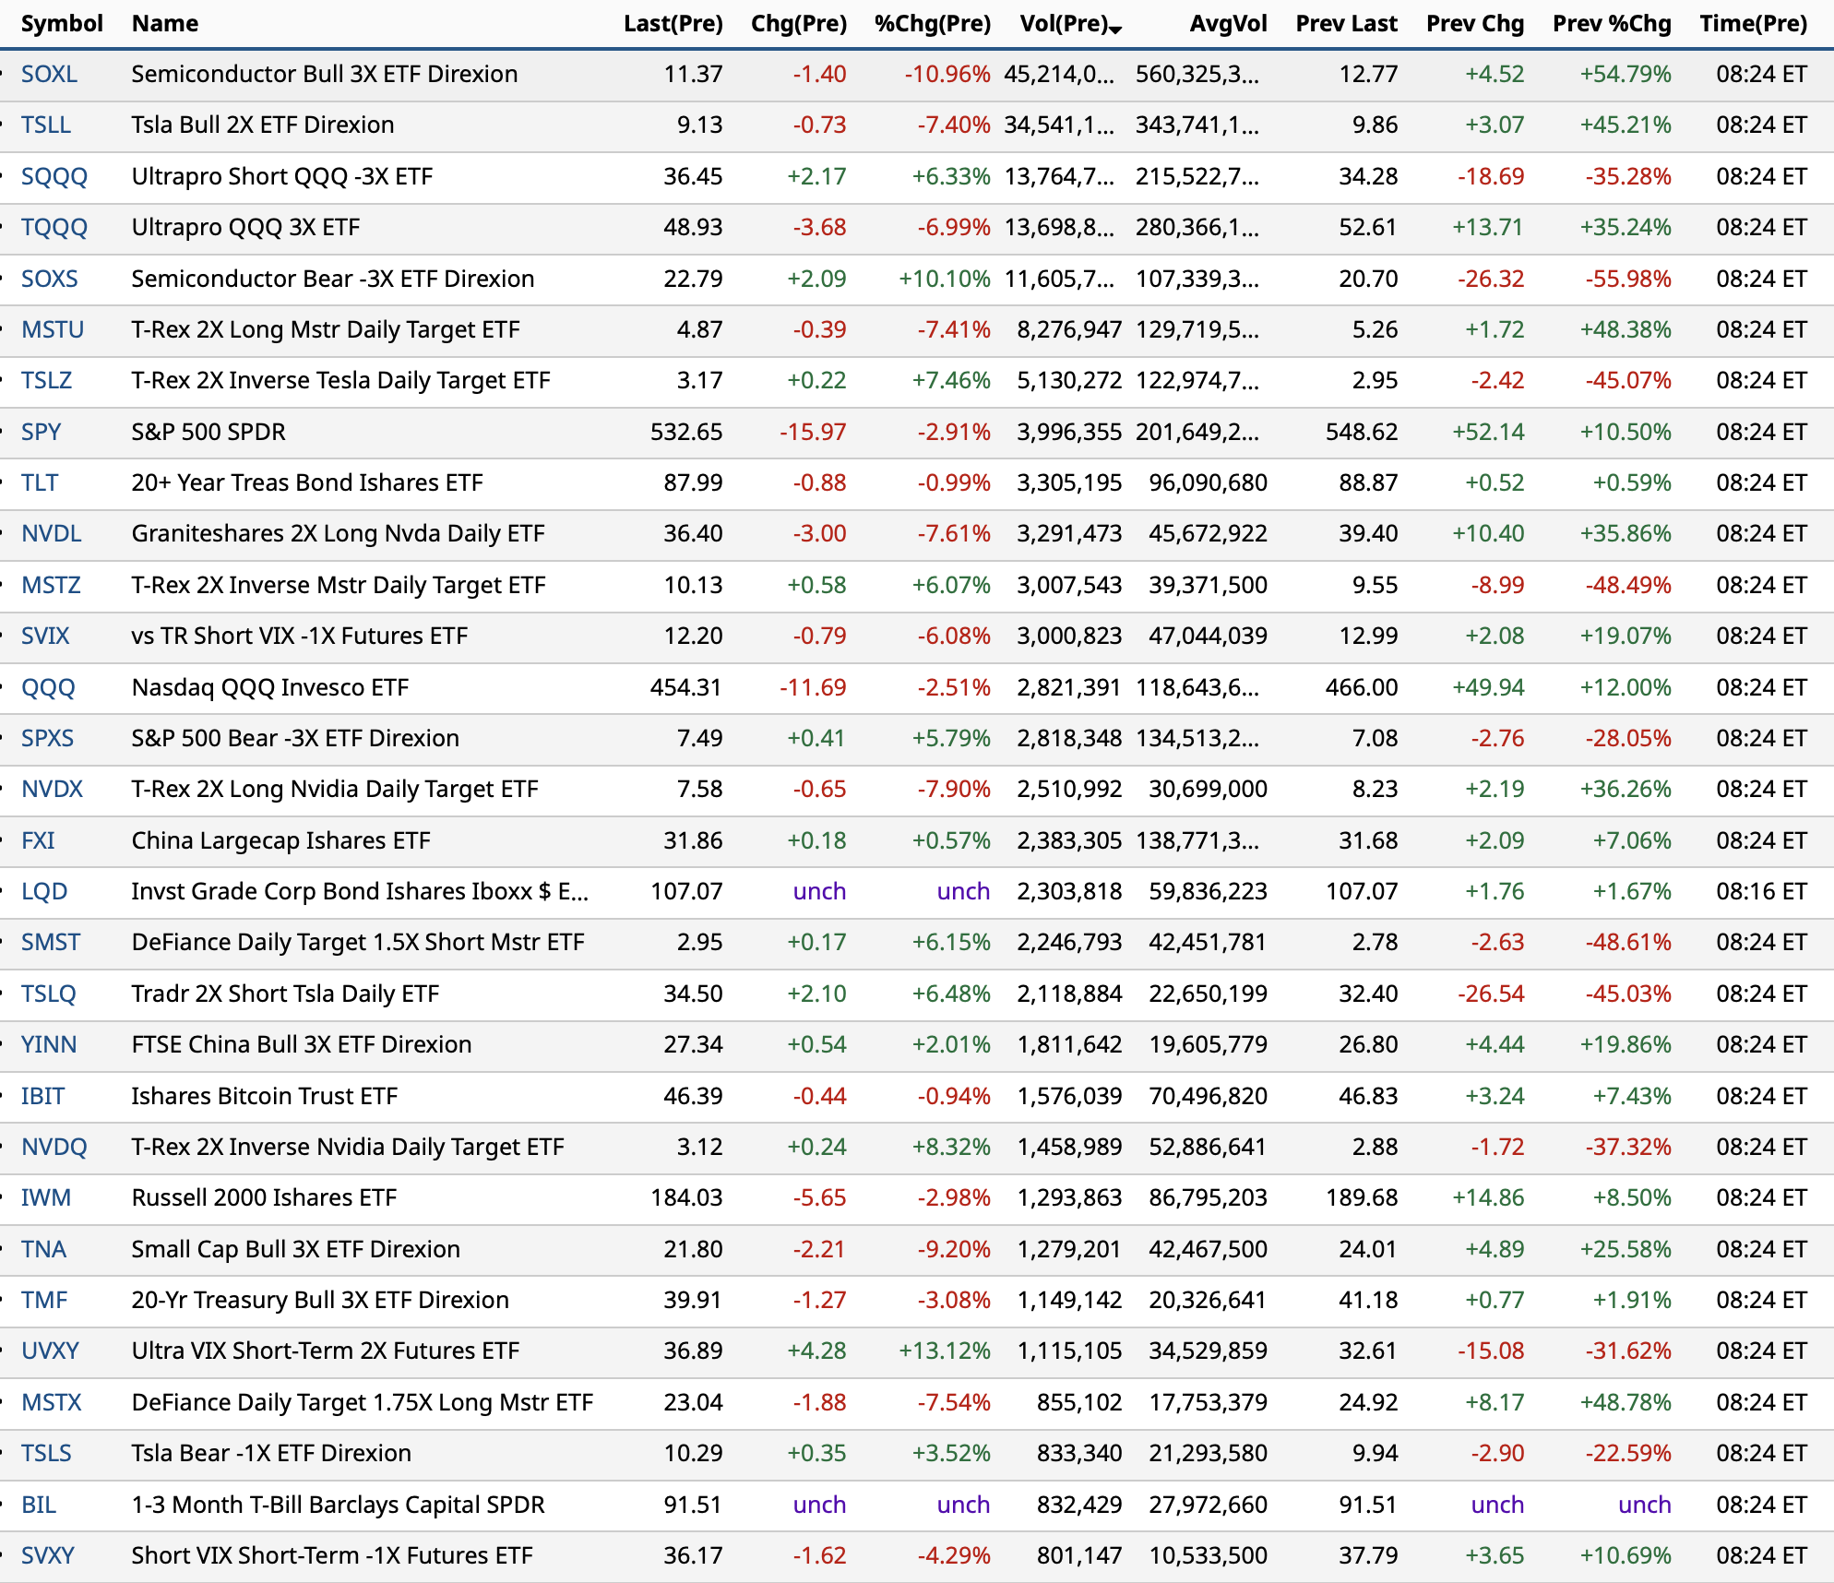Open the NVDL symbol link
The width and height of the screenshot is (1834, 1583).
pos(51,533)
